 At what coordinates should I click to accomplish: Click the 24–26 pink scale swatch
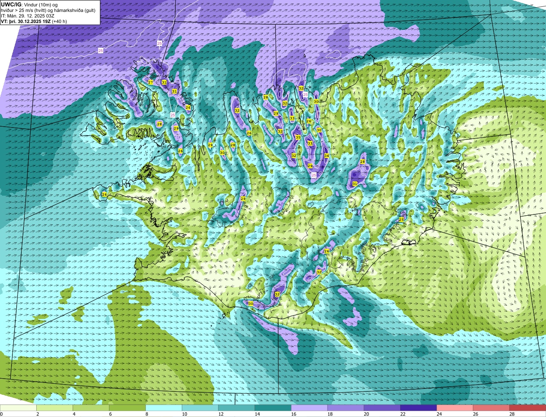click(455, 408)
